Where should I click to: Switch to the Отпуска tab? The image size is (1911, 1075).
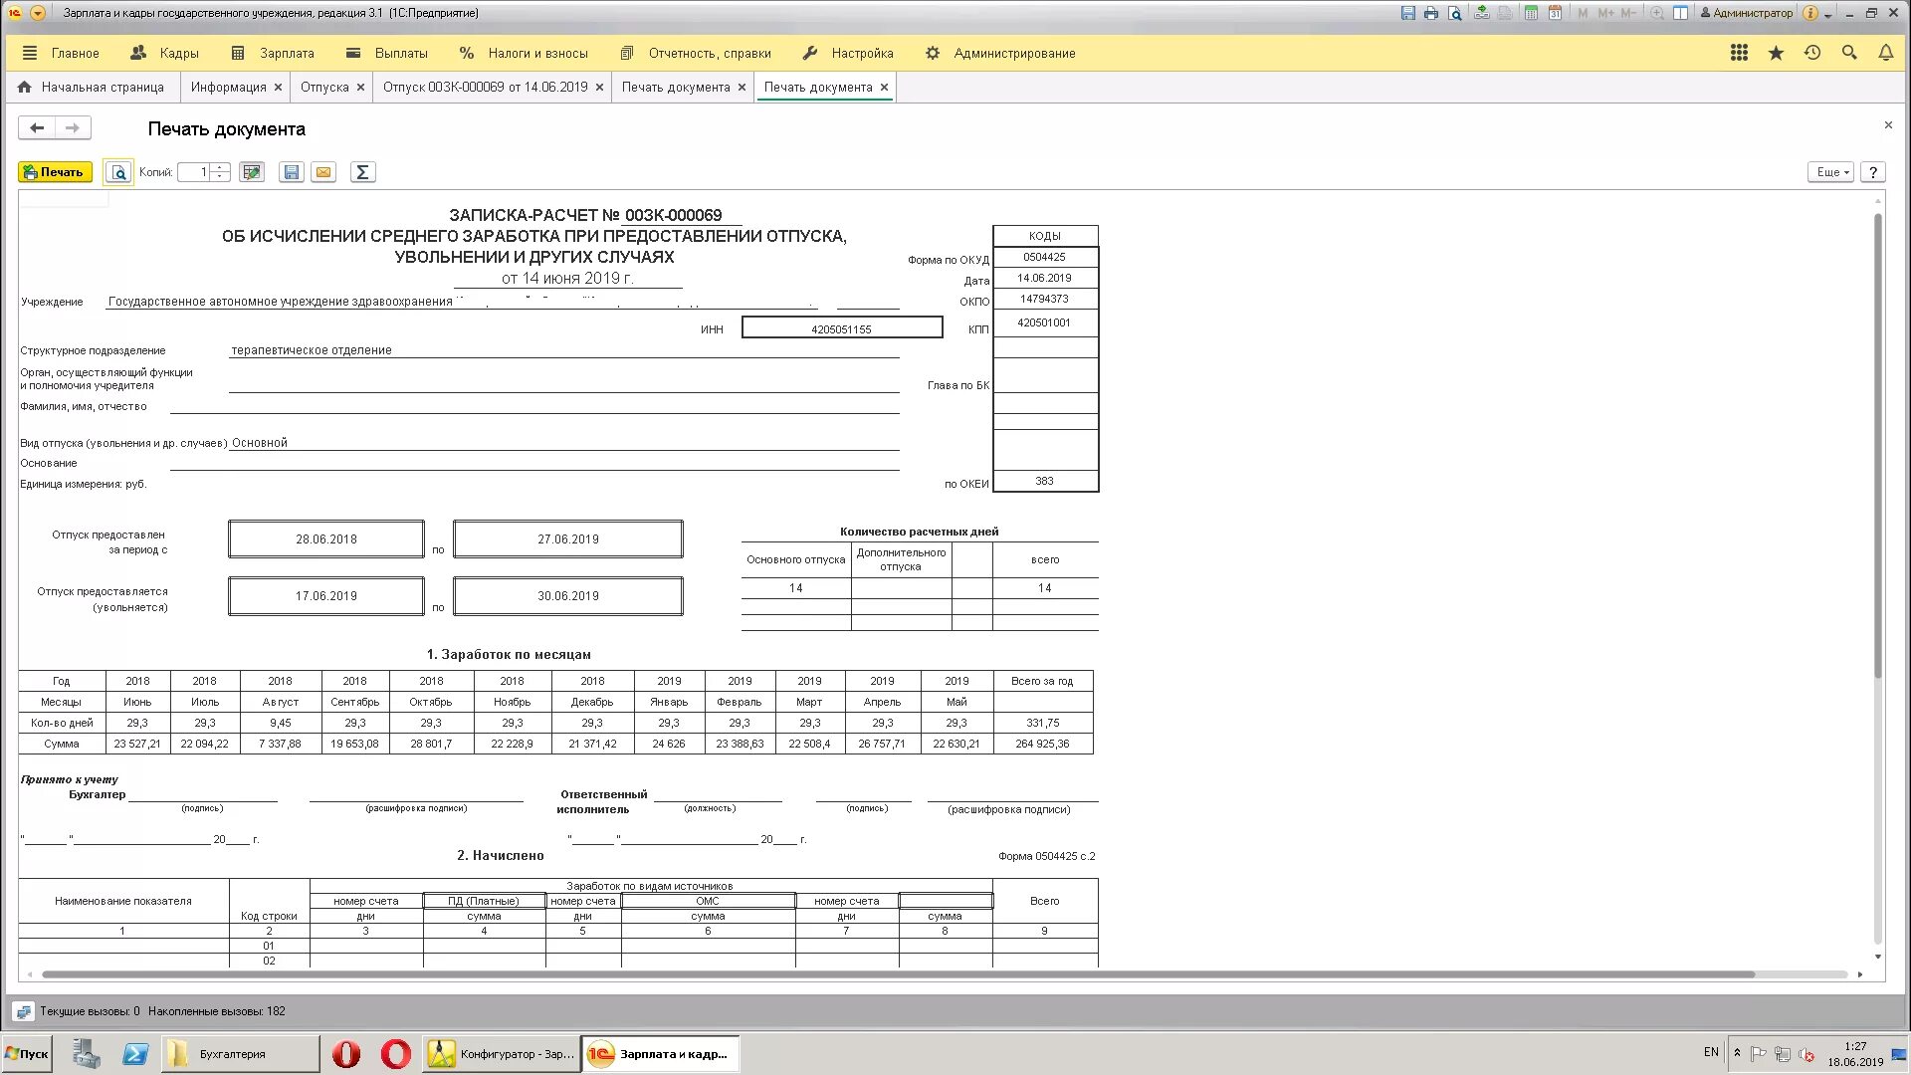[x=324, y=87]
